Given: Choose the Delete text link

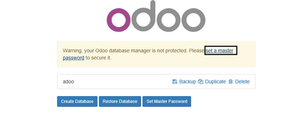Looking at the screenshot, I should 242,82.
